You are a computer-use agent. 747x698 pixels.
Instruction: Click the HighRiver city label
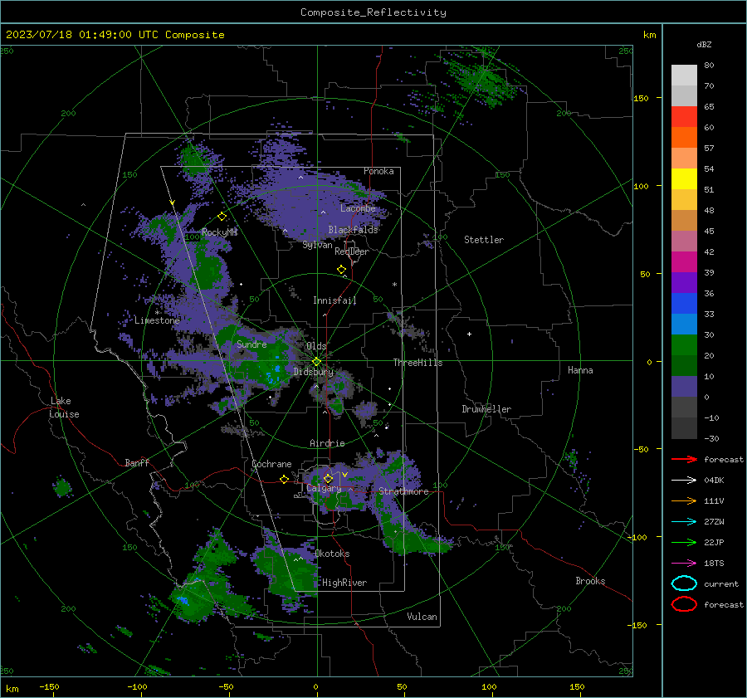tap(344, 583)
